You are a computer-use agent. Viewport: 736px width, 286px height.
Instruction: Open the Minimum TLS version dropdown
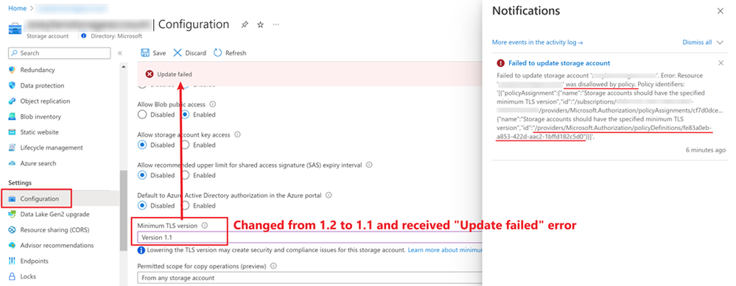(x=309, y=237)
